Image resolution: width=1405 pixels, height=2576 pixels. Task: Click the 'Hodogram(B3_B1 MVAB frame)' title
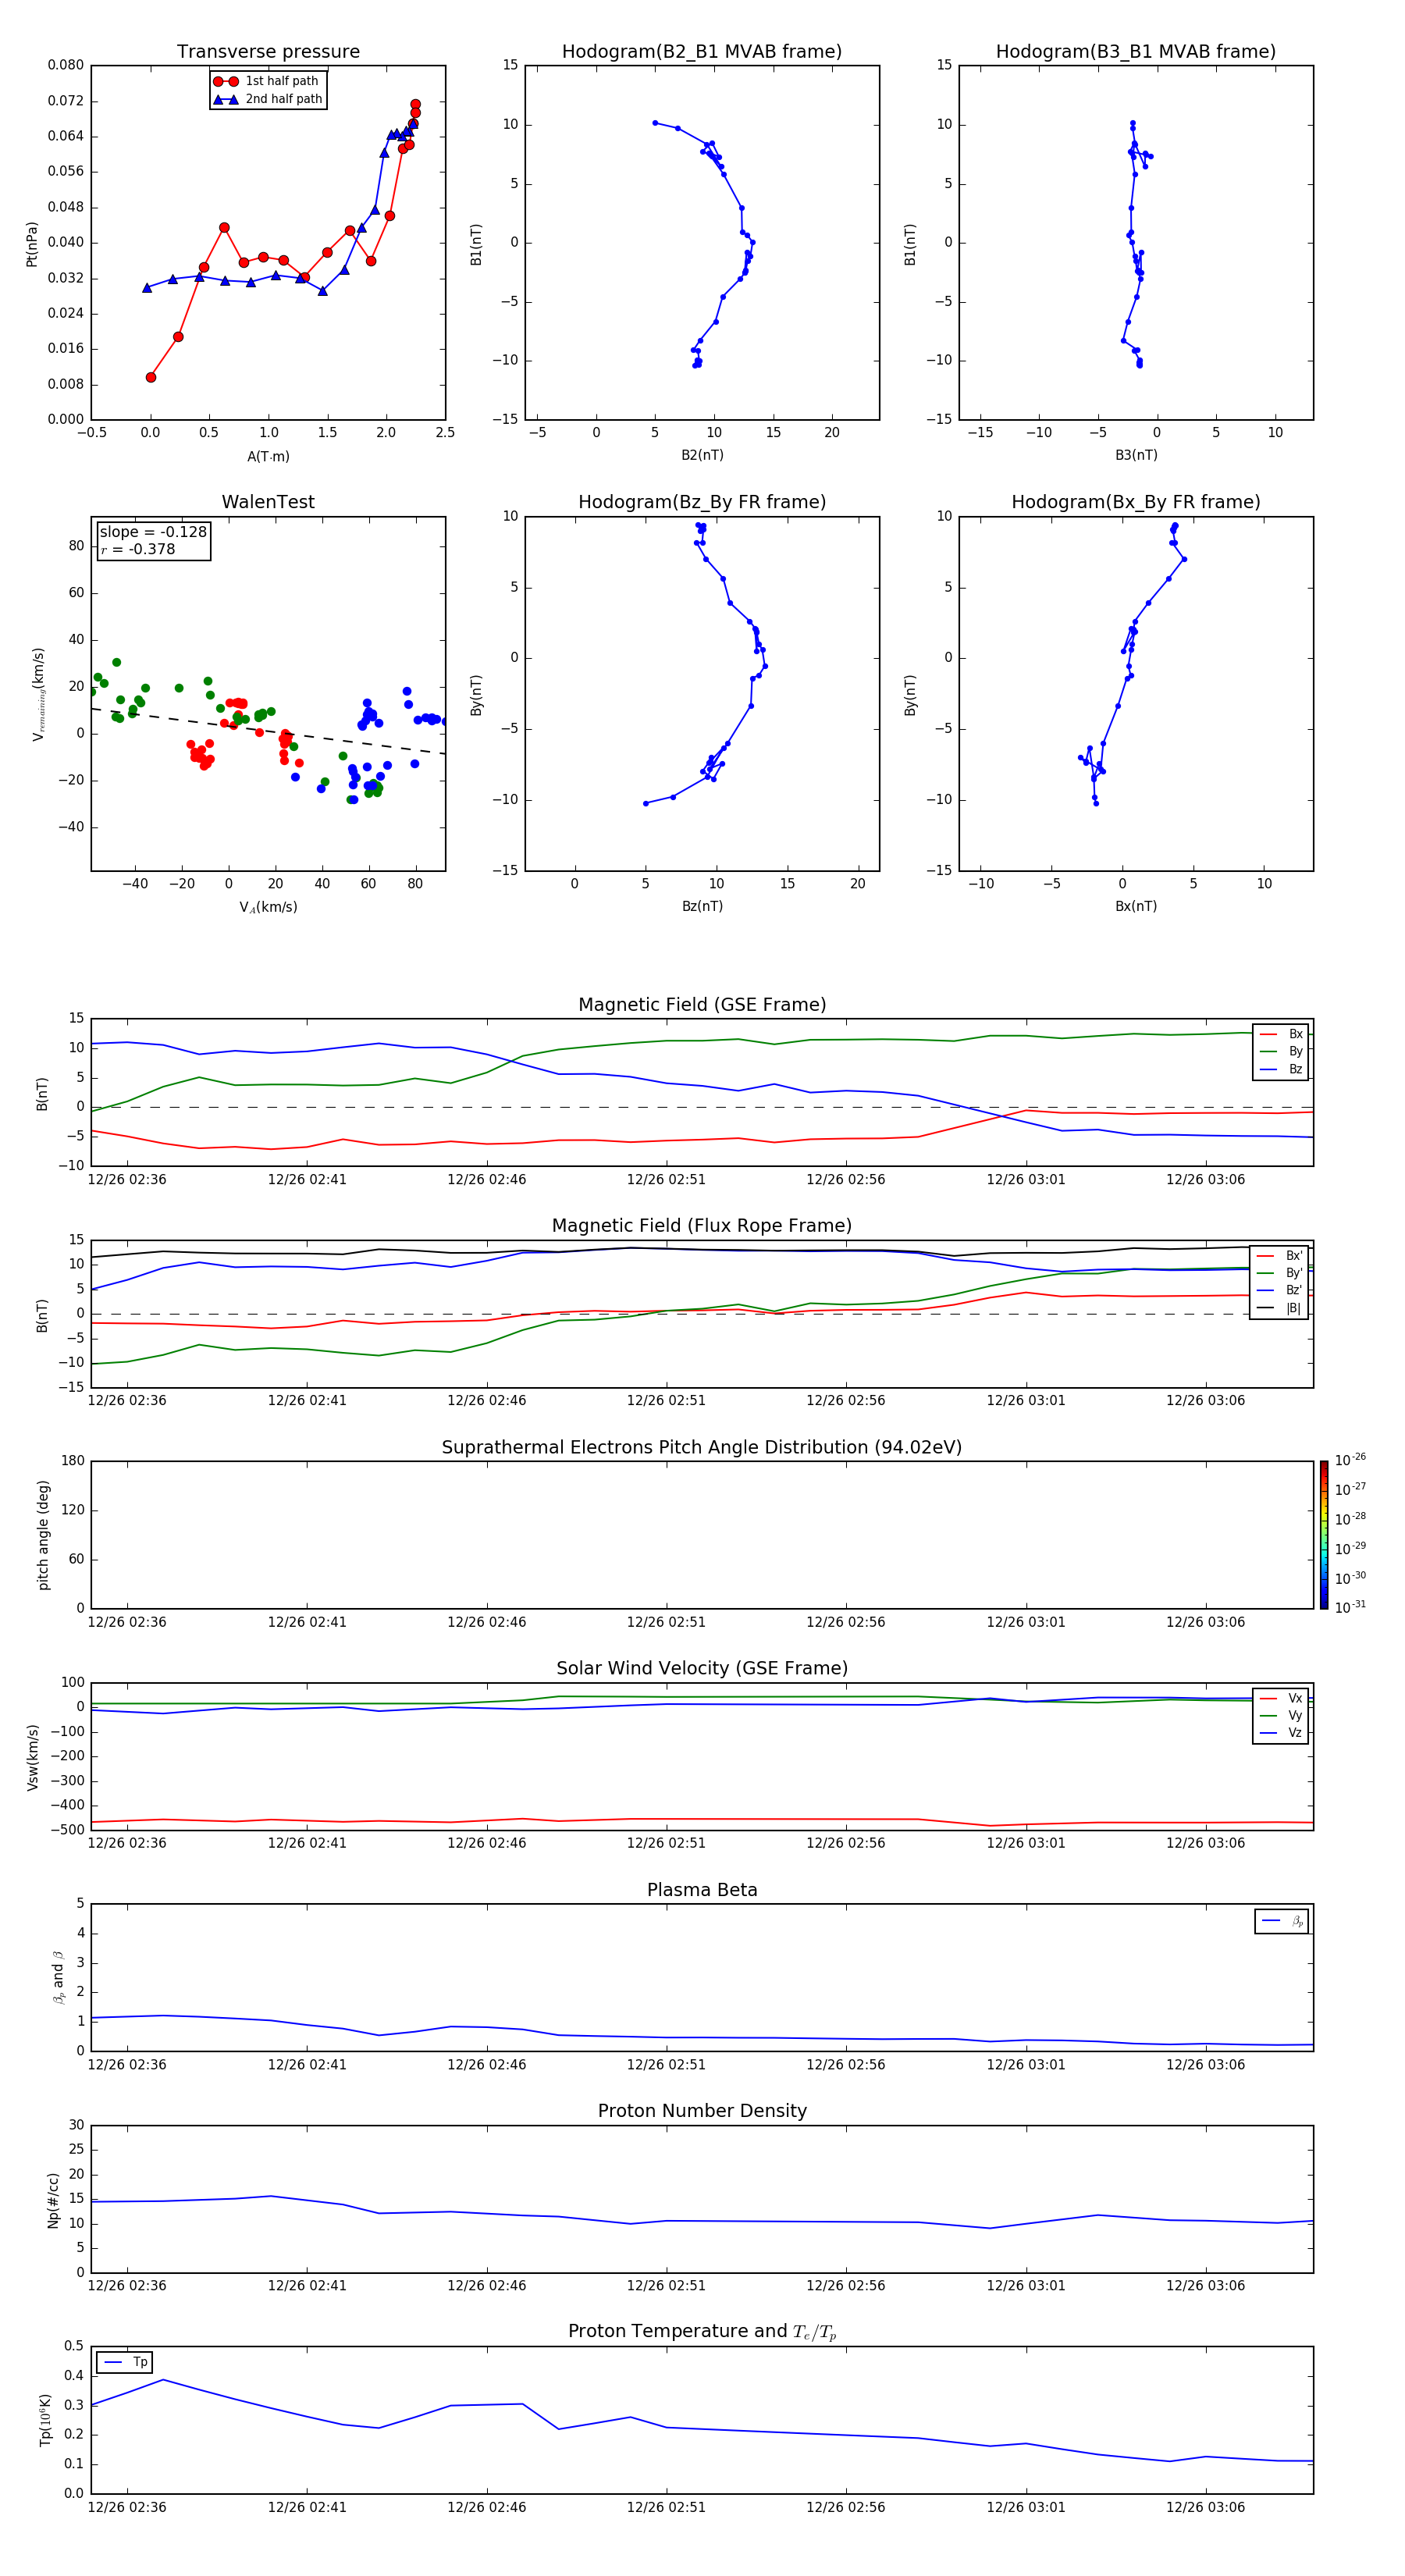pyautogui.click(x=1135, y=52)
